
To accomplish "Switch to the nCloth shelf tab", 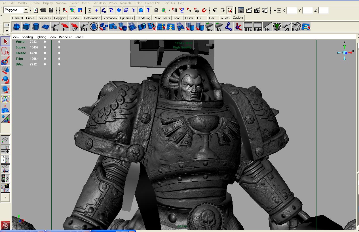I will point(225,18).
